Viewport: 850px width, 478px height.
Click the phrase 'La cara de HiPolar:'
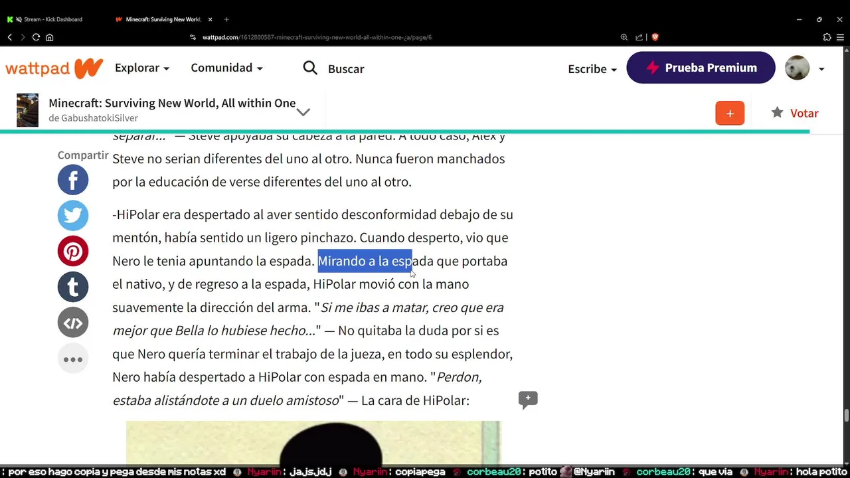tap(415, 400)
